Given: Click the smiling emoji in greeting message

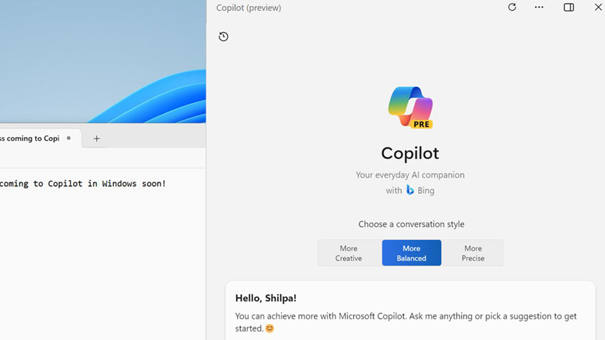Looking at the screenshot, I should (x=269, y=328).
